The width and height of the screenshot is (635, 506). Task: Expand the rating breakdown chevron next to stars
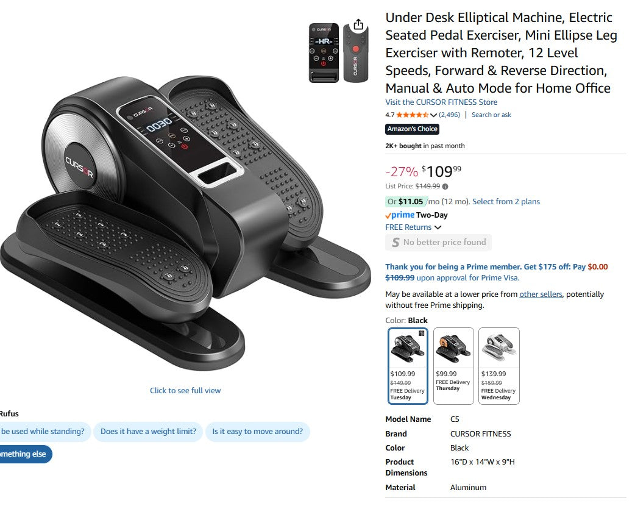(x=433, y=115)
